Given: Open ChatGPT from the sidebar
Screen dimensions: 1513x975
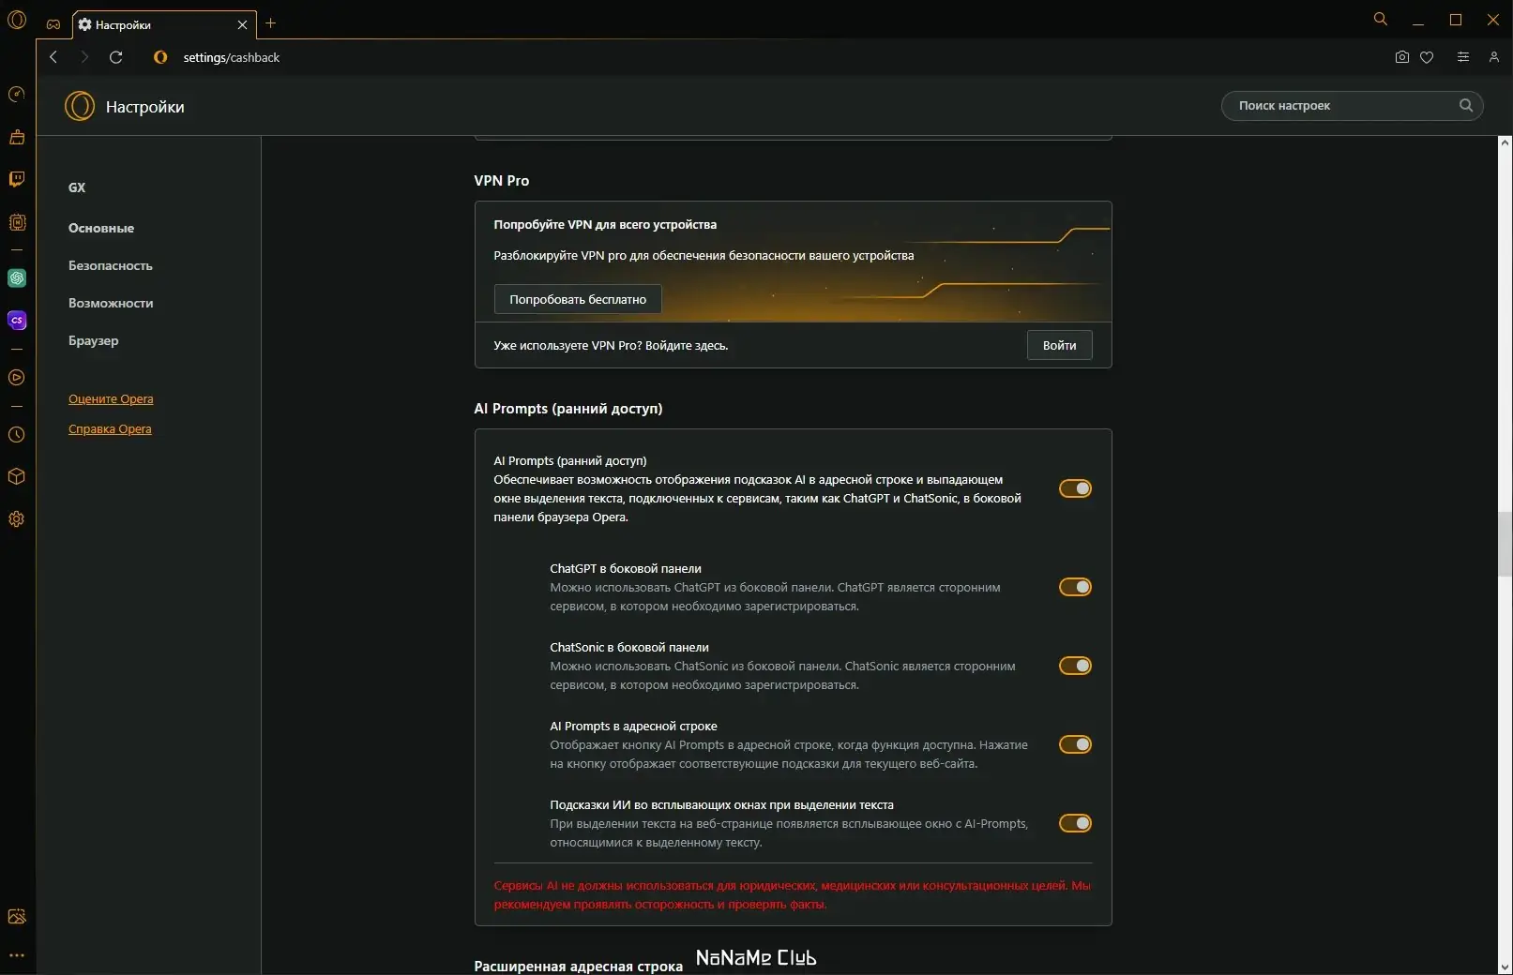Looking at the screenshot, I should (17, 278).
